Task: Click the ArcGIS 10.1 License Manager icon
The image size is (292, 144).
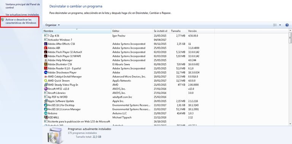Action: click(46, 109)
